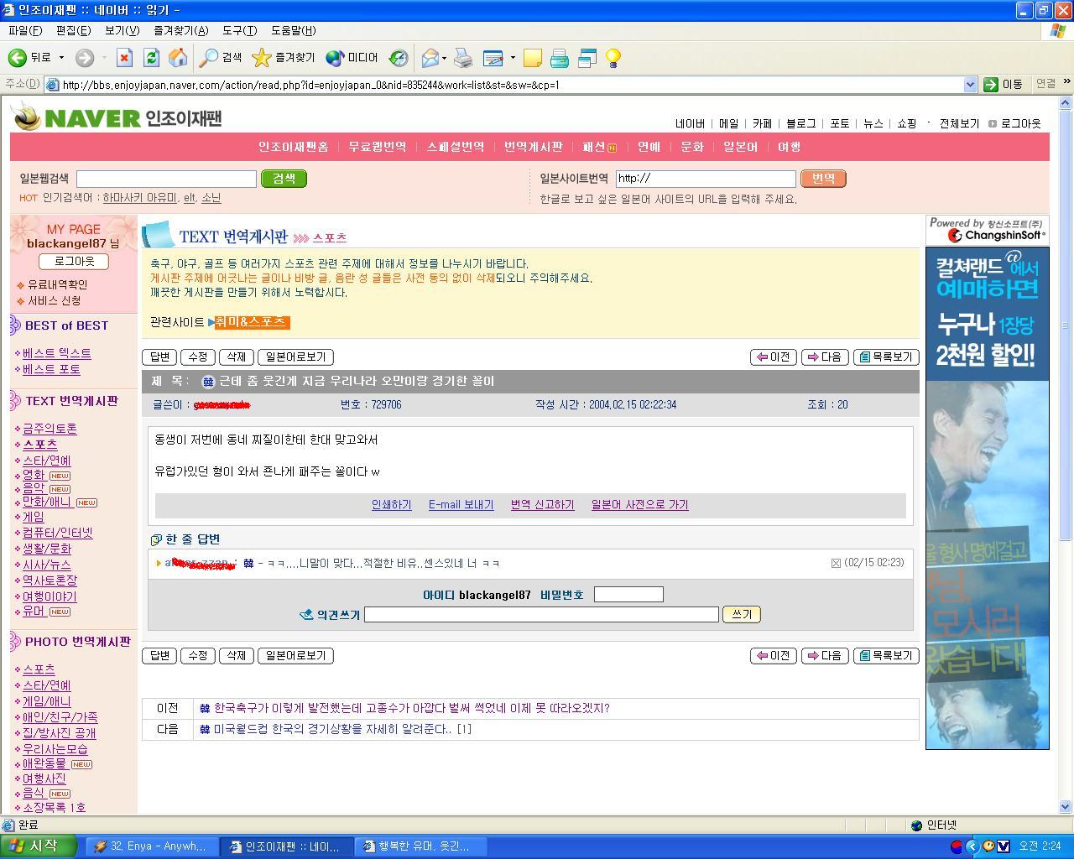Expand the Mail icon dropdown arrow
This screenshot has height=859, width=1074.
point(445,58)
